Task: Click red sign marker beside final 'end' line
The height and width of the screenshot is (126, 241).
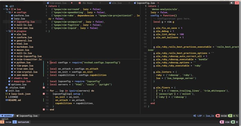Action: point(44,109)
